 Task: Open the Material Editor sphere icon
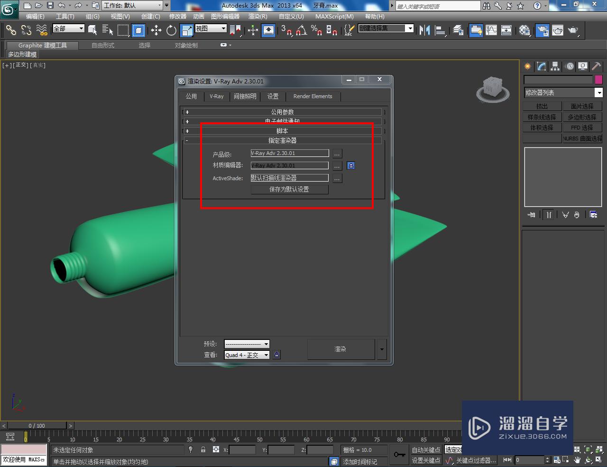click(524, 30)
